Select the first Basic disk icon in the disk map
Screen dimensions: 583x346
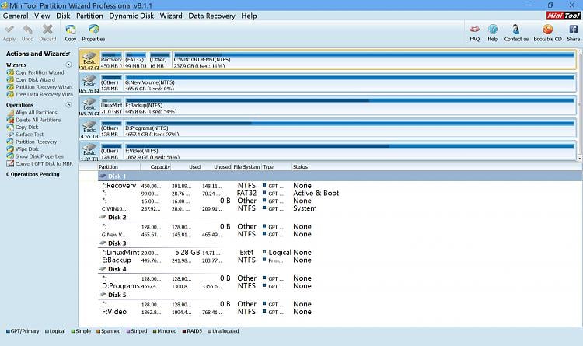click(89, 60)
